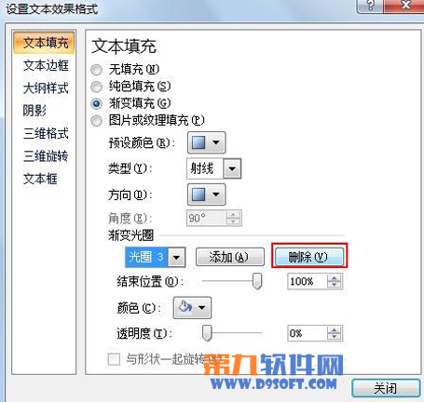Expand the gradient stop 光圈 3 dropdown

[x=176, y=257]
